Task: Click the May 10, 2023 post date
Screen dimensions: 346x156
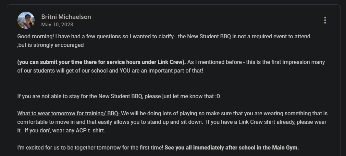Action: pos(57,25)
